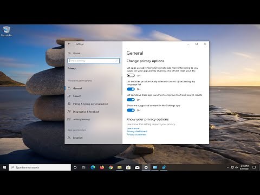Show hidden system tray icons
Image resolution: width=260 pixels, height=195 pixels.
pyautogui.click(x=228, y=167)
